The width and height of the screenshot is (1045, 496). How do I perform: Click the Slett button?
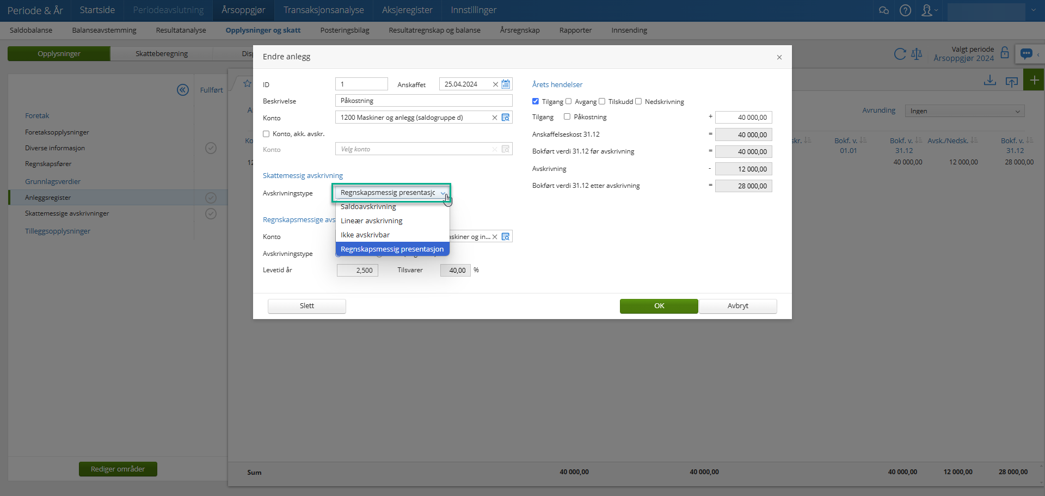pyautogui.click(x=306, y=306)
